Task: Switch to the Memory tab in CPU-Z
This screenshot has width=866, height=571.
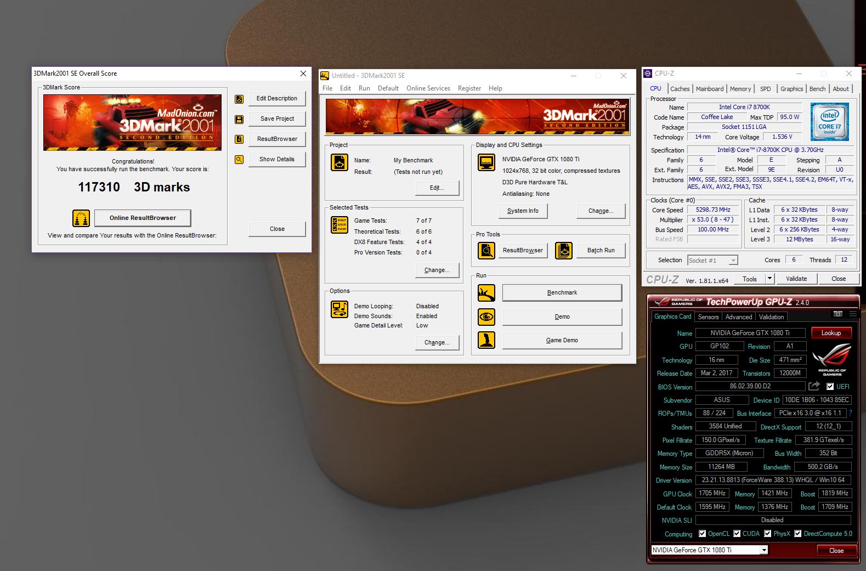Action: tap(740, 89)
